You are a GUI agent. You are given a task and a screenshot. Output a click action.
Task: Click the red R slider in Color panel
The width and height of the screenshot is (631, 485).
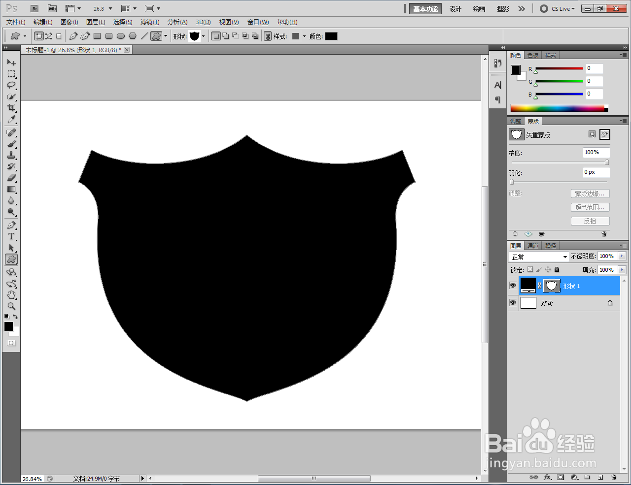point(559,69)
